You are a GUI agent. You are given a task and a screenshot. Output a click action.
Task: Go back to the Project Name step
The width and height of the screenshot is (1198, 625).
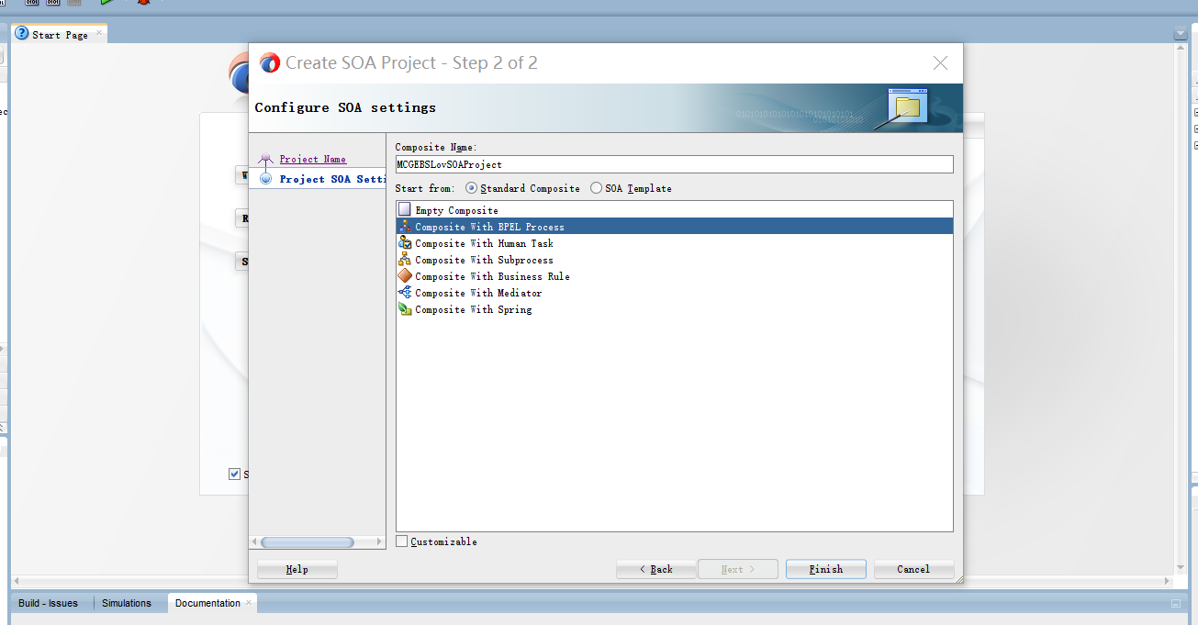(x=312, y=159)
